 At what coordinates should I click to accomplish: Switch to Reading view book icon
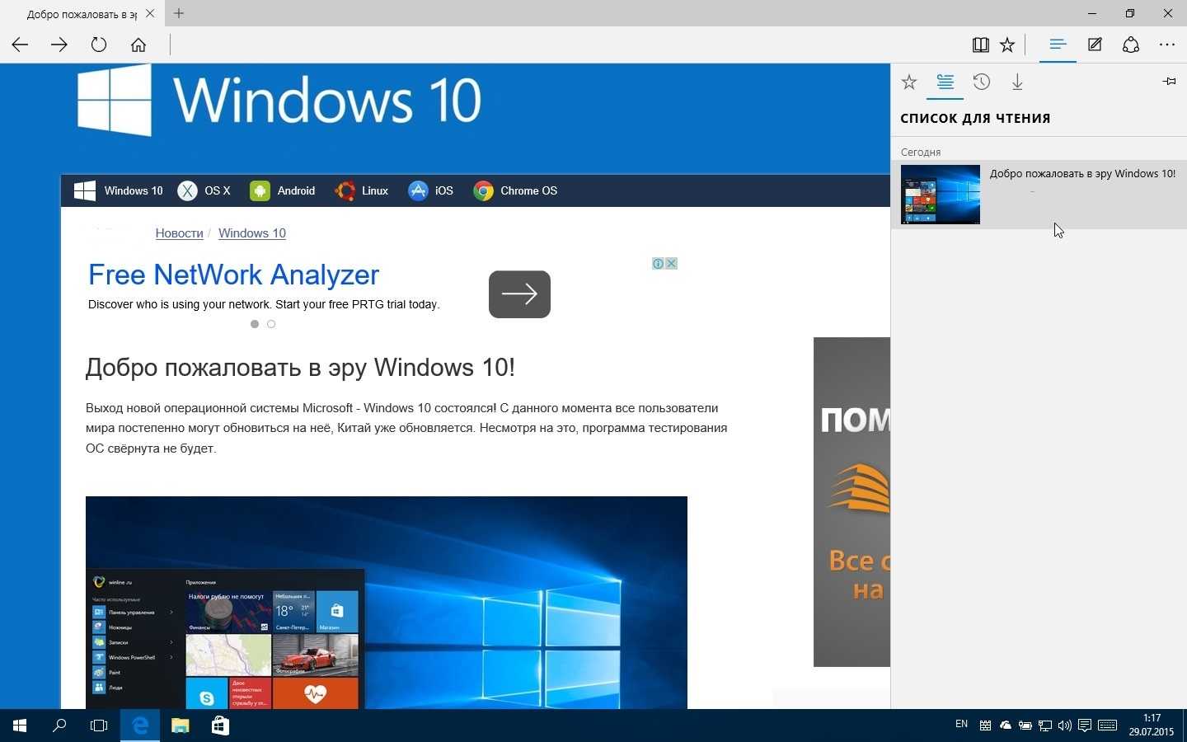980,45
